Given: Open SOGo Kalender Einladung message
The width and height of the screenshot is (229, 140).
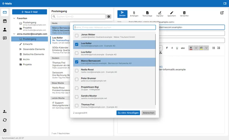Looking at the screenshot, I should [x=60, y=50].
